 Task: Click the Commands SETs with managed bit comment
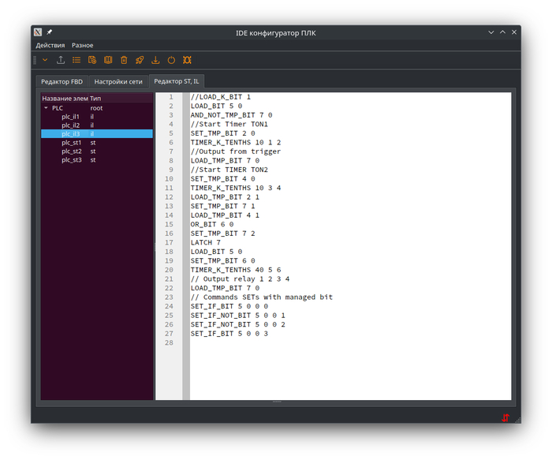262,297
